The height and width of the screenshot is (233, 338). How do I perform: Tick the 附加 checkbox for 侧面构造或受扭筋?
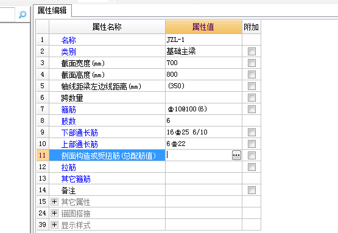252,156
